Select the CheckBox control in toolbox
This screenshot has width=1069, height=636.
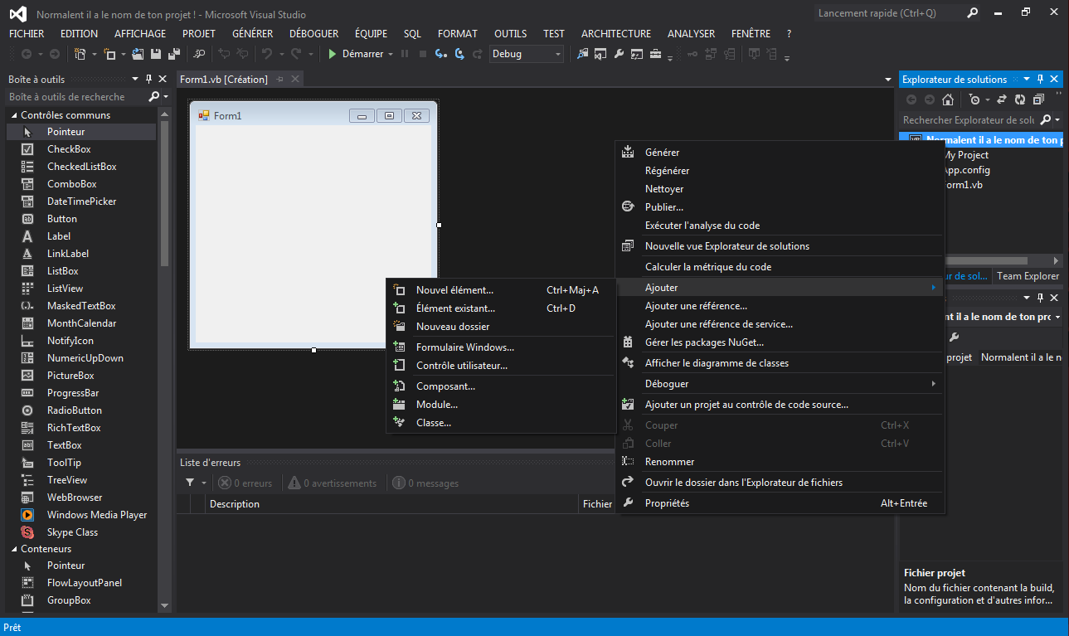pyautogui.click(x=81, y=149)
